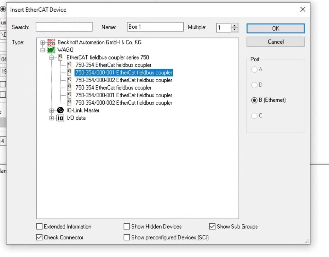Click the green WAGO logo icon

point(51,50)
